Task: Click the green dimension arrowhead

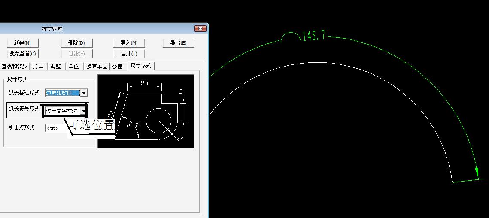Action: [x=477, y=173]
